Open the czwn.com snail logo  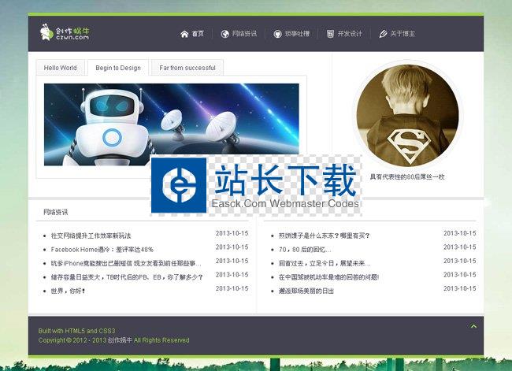[65, 32]
